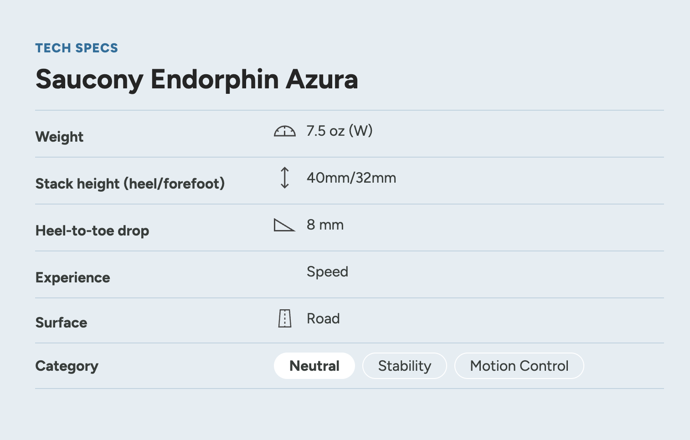
Task: Click the 8 mm drop value
Action: point(325,225)
